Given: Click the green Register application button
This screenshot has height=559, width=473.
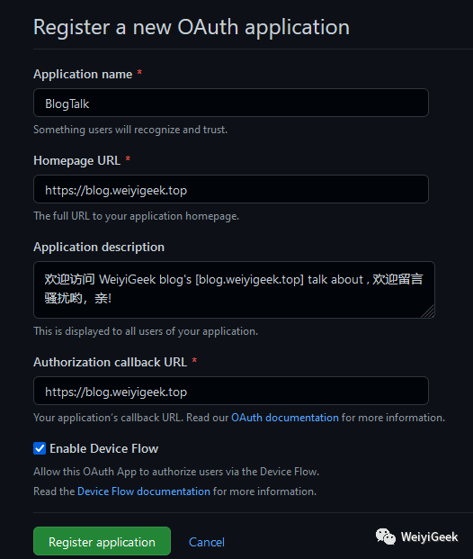Looking at the screenshot, I should tap(102, 541).
